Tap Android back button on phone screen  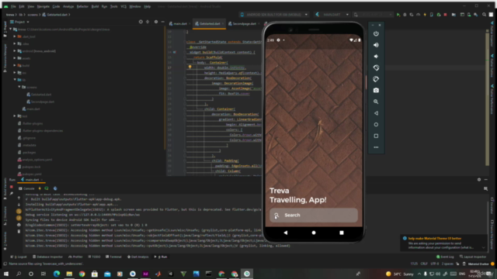click(x=286, y=232)
